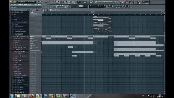Viewport: 174px width, 98px height.
Task: Open Firefox from the taskbar
Action: [x=32, y=96]
